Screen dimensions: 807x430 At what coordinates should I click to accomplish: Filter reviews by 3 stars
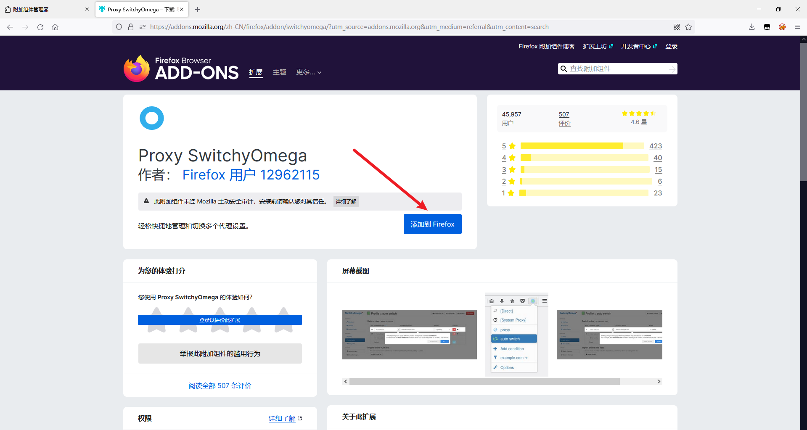pyautogui.click(x=508, y=169)
